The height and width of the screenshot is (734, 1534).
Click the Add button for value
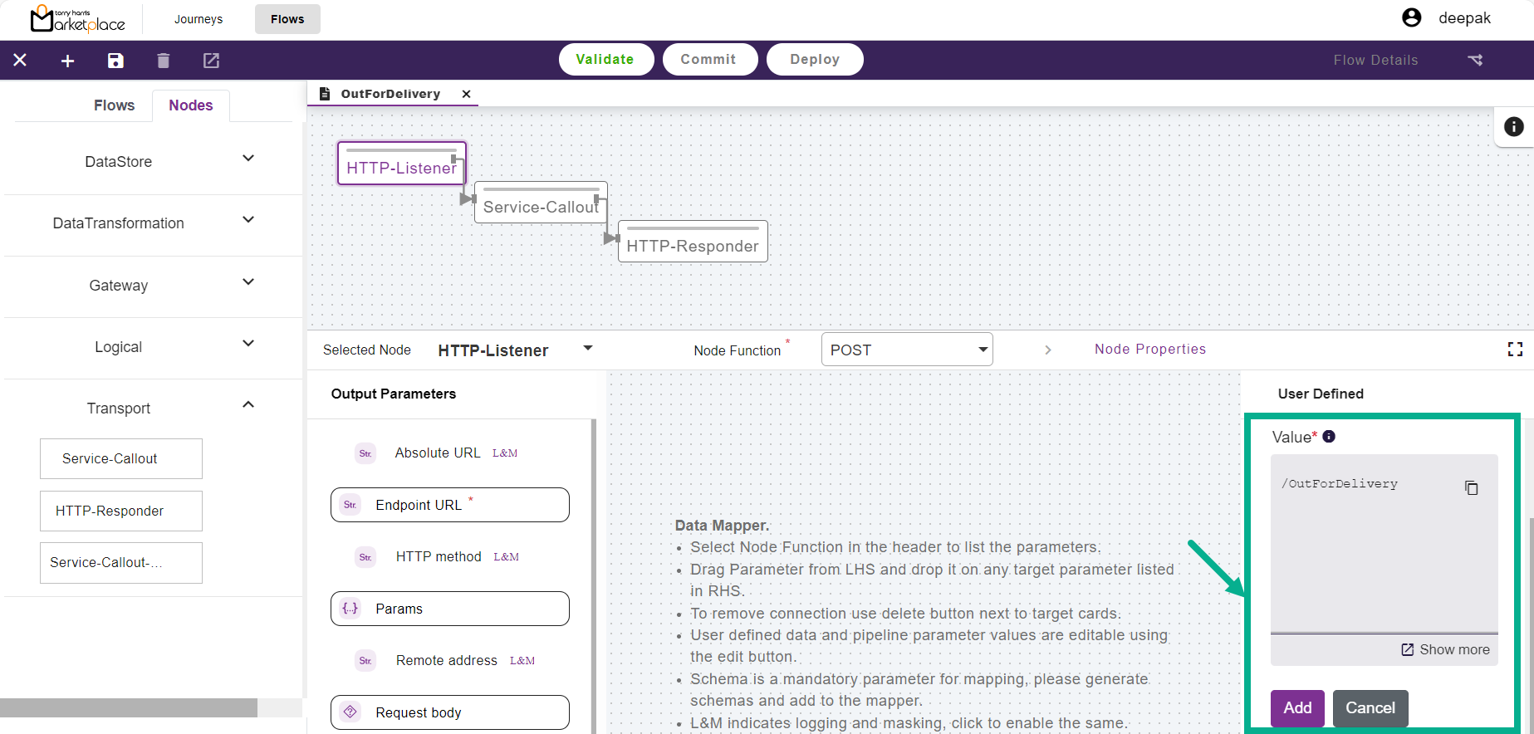pos(1296,708)
